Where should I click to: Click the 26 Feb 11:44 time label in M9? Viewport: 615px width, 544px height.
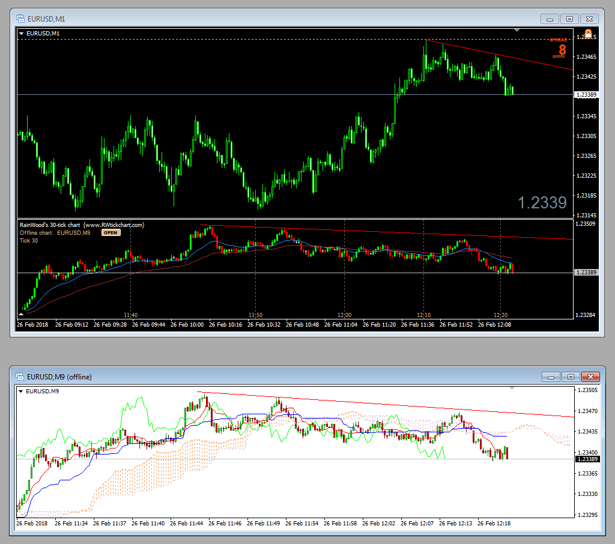tap(186, 524)
